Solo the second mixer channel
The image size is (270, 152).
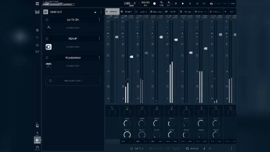[130, 141]
